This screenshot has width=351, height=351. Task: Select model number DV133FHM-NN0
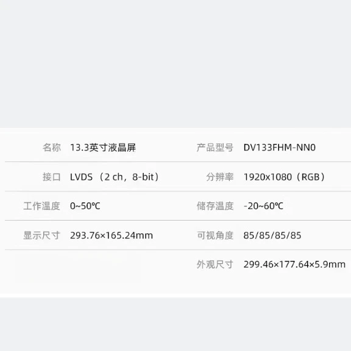[x=280, y=147]
